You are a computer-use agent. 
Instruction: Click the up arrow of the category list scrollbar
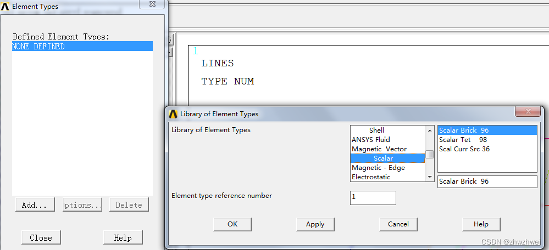(430, 130)
